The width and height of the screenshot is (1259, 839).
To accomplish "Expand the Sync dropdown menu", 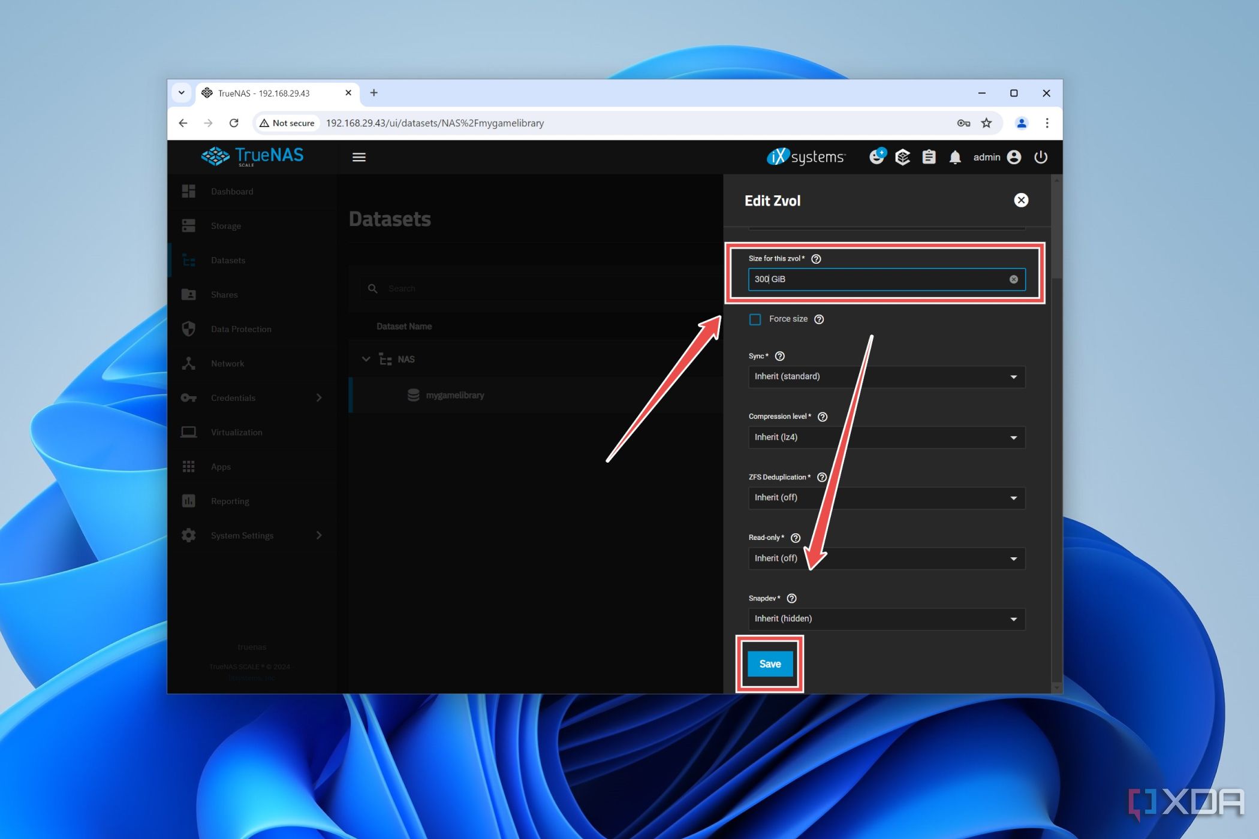I will pos(1014,376).
